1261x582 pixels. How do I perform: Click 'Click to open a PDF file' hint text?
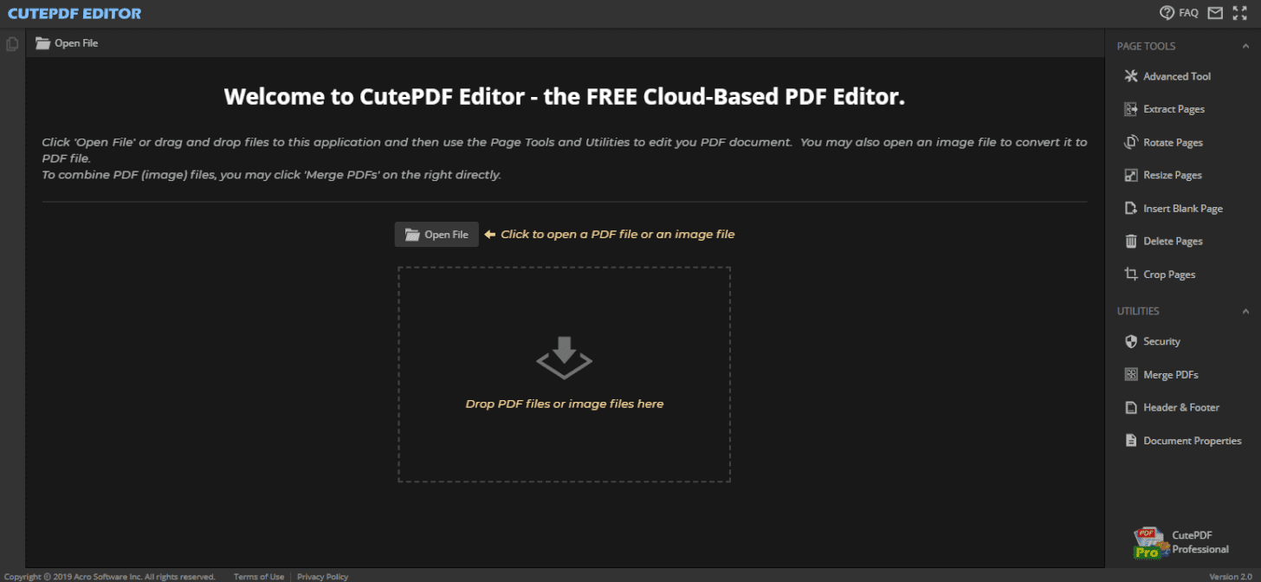pyautogui.click(x=618, y=234)
